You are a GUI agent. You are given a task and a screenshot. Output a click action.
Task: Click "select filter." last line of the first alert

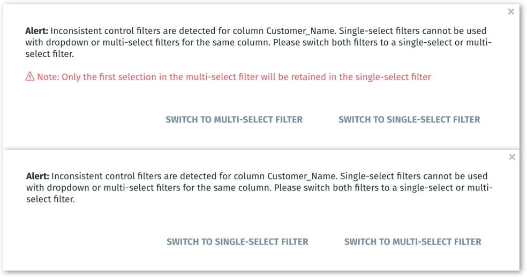pos(49,53)
